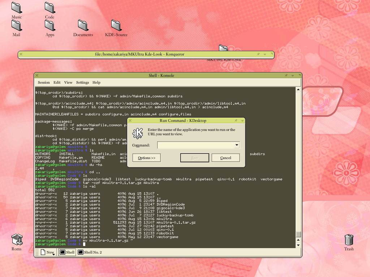Shade the Konqueror window arrow icon
Viewport: 370px width, 277px height.
click(265, 54)
